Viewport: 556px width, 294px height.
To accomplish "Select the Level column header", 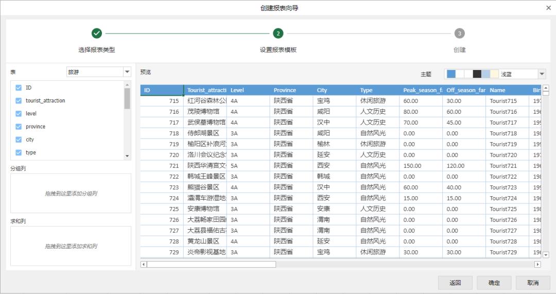I will (x=248, y=90).
